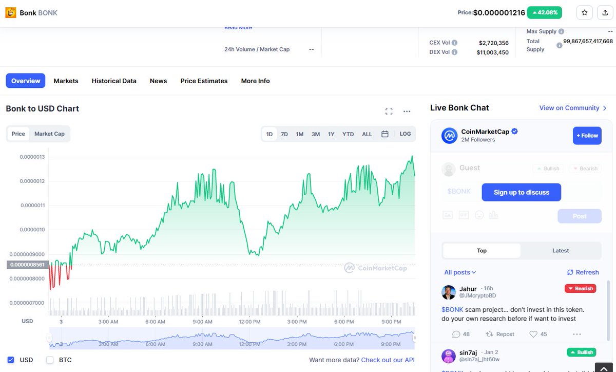The height and width of the screenshot is (372, 616).
Task: Click the 42.08% price change badge
Action: tap(545, 13)
